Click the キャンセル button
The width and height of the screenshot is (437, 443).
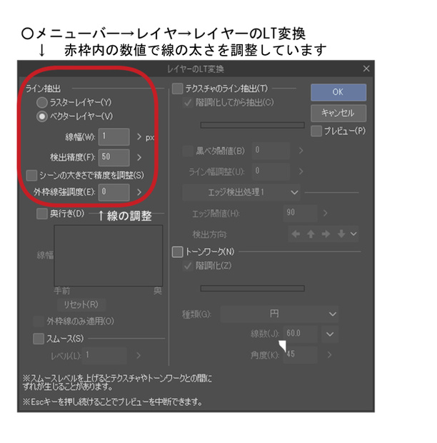(338, 113)
